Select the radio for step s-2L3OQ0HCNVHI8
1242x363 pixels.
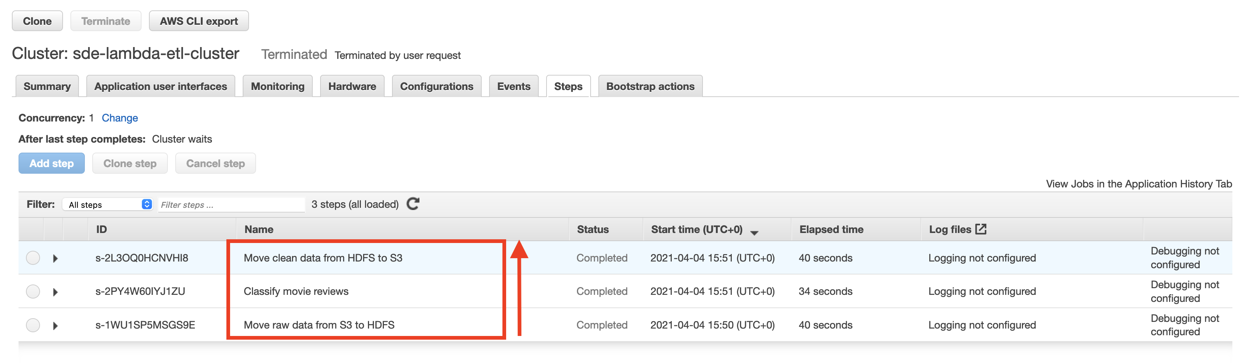[x=33, y=258]
